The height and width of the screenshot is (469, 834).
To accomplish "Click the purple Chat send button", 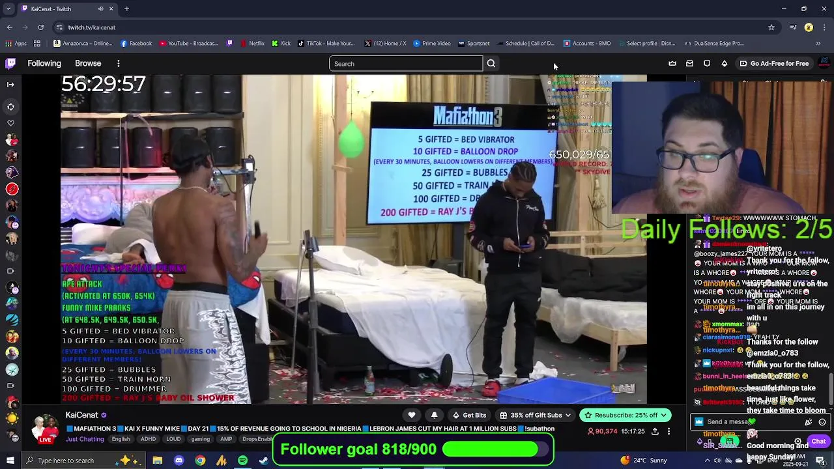I will (818, 441).
